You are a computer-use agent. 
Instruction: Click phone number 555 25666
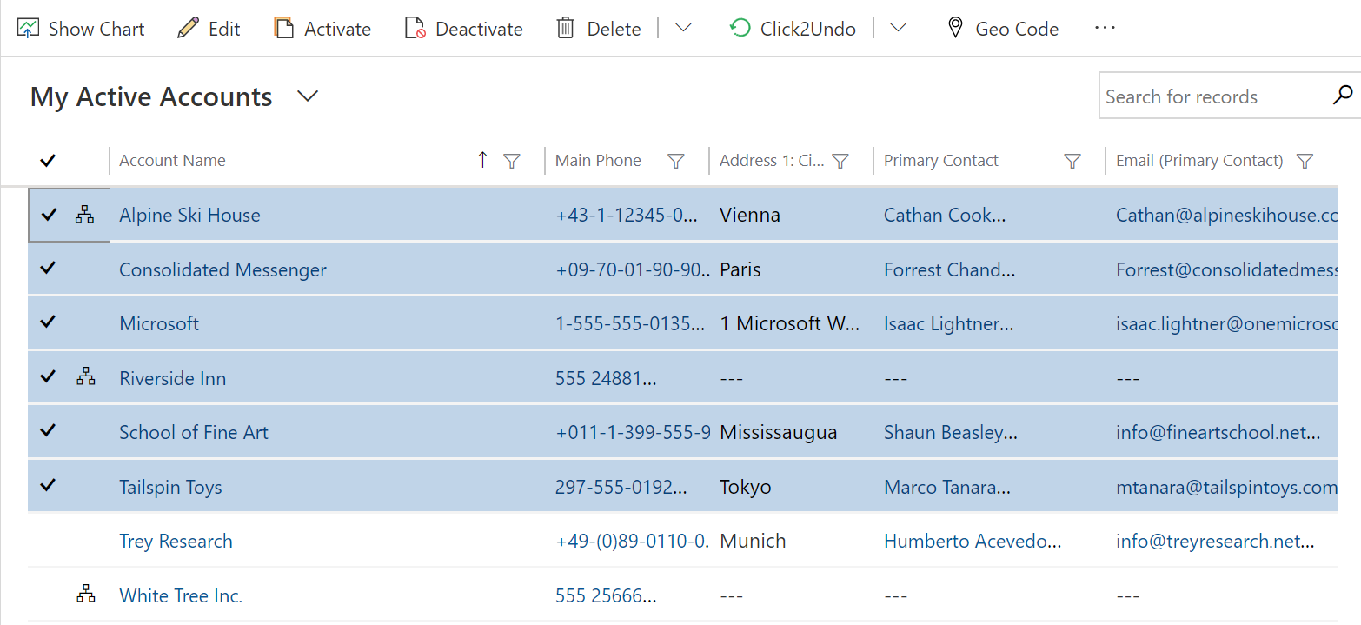click(x=606, y=595)
